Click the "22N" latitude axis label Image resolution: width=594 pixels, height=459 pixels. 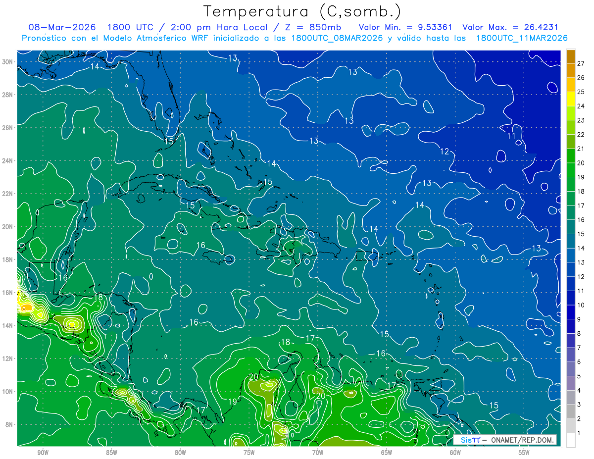pyautogui.click(x=8, y=194)
